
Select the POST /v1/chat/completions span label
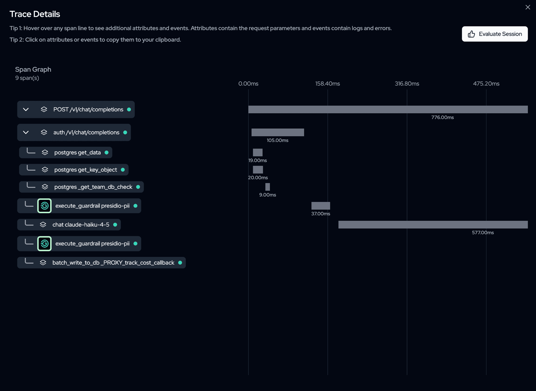pos(88,109)
